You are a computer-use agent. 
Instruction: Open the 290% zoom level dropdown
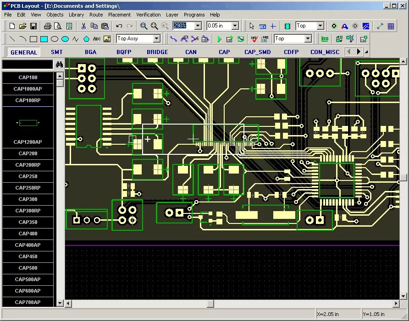[198, 26]
